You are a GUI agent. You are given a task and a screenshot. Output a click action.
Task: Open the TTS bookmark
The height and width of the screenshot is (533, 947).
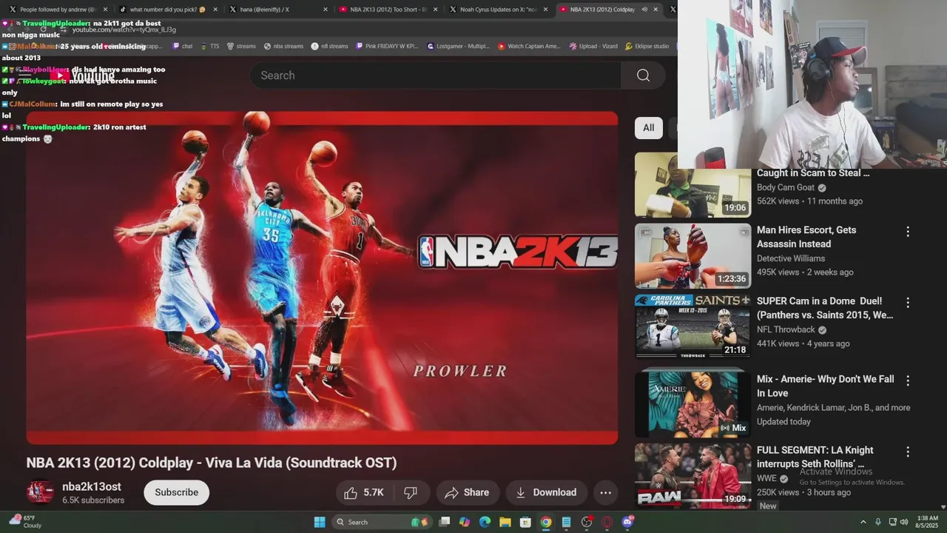209,46
